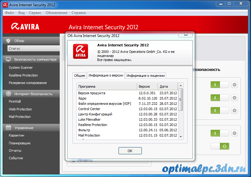The height and width of the screenshot is (177, 251).
Task: Sort list by Дата column header
Action: click(168, 86)
